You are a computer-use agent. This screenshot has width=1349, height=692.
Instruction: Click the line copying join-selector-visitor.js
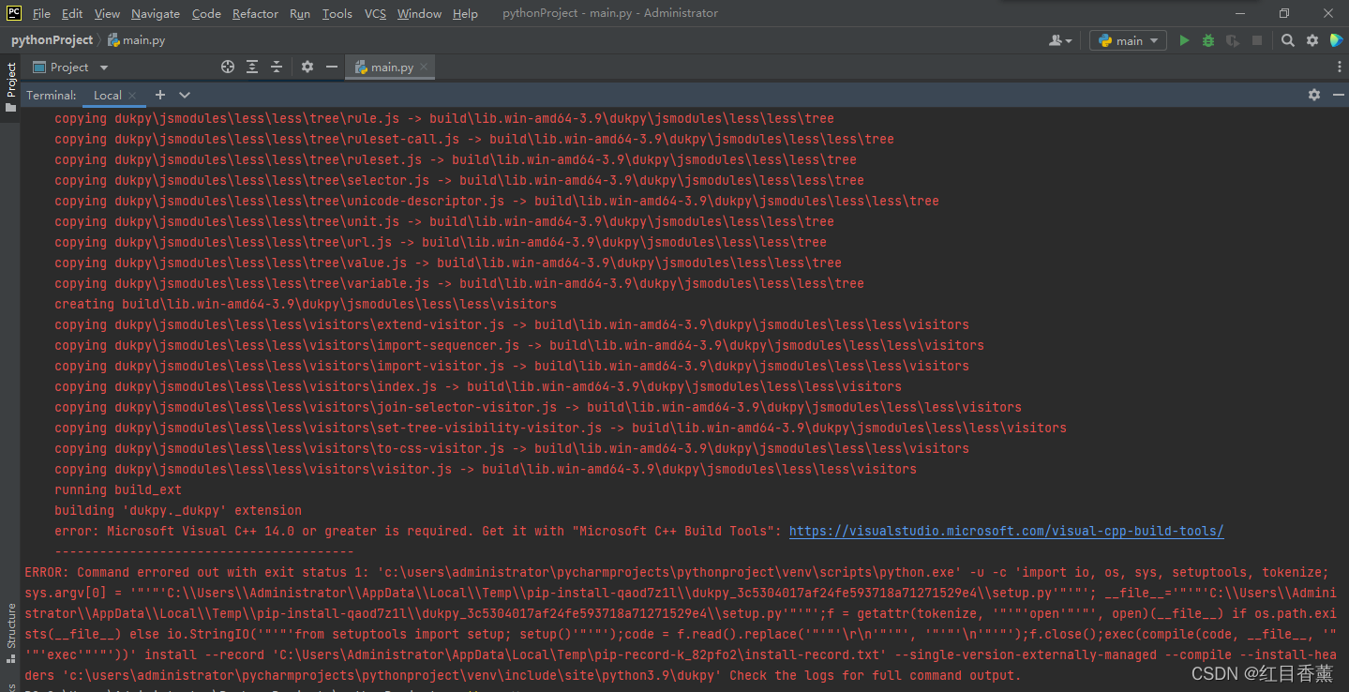538,407
